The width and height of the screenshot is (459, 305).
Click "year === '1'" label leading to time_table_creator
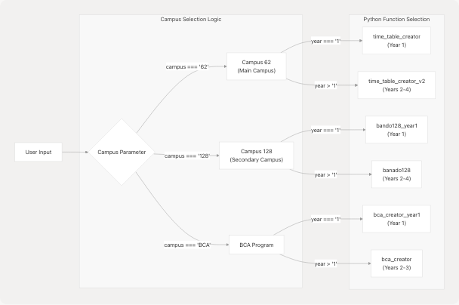tap(326, 41)
